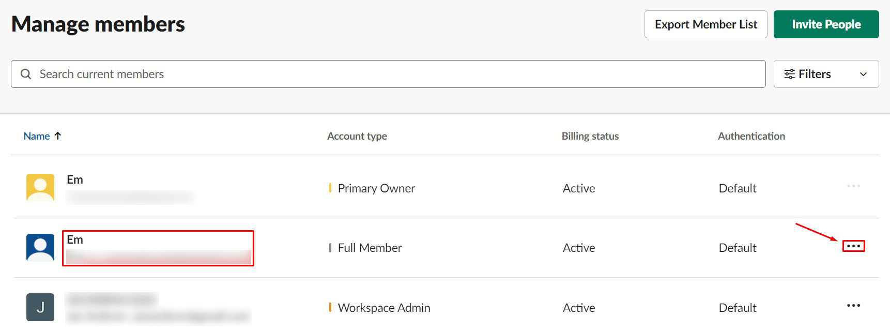The image size is (890, 330).
Task: Select the Full Member Em name
Action: (x=75, y=239)
